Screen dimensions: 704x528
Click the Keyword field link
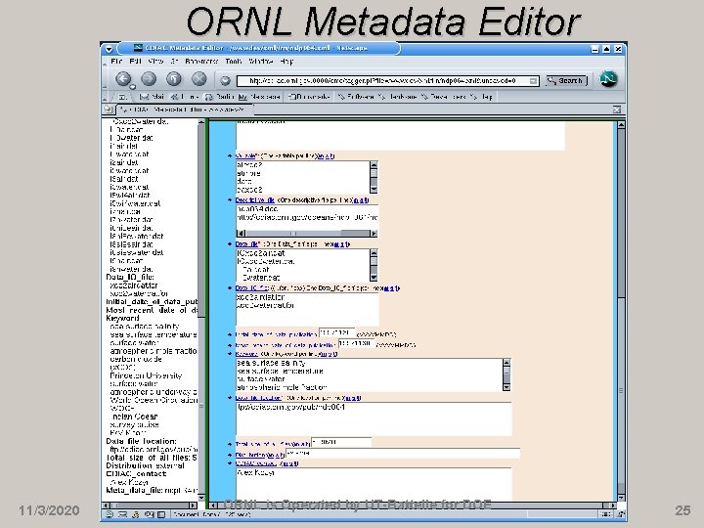click(x=246, y=354)
